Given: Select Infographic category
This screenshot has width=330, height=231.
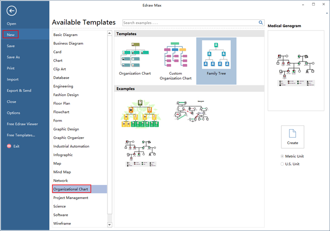Looking at the screenshot, I should pos(63,155).
